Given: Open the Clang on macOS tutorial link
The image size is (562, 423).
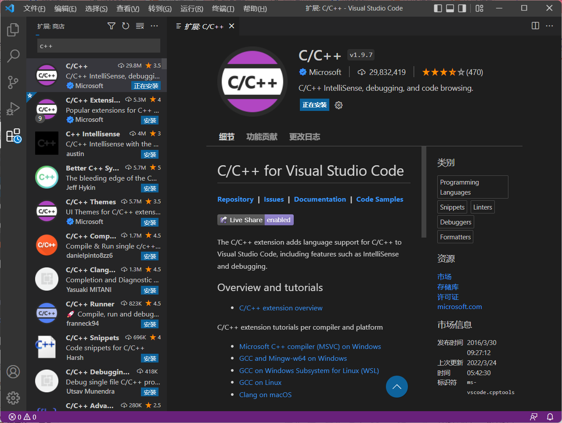Looking at the screenshot, I should [265, 395].
